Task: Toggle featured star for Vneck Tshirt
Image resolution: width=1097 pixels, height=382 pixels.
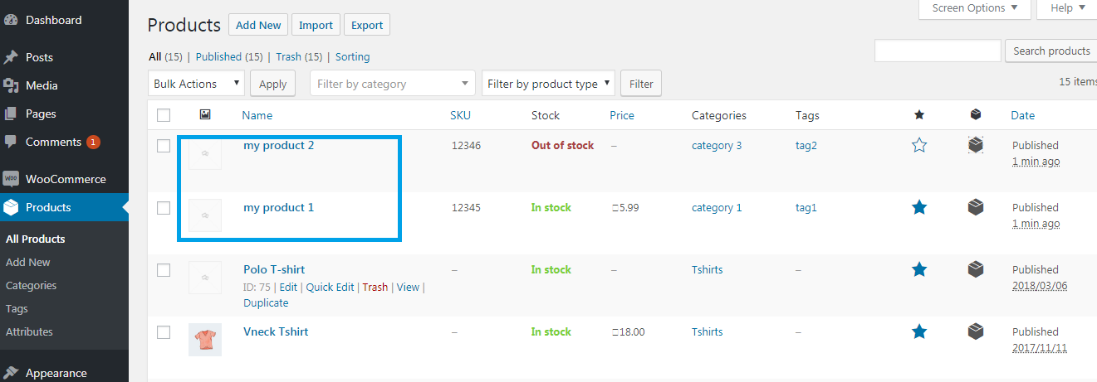Action: [x=919, y=331]
